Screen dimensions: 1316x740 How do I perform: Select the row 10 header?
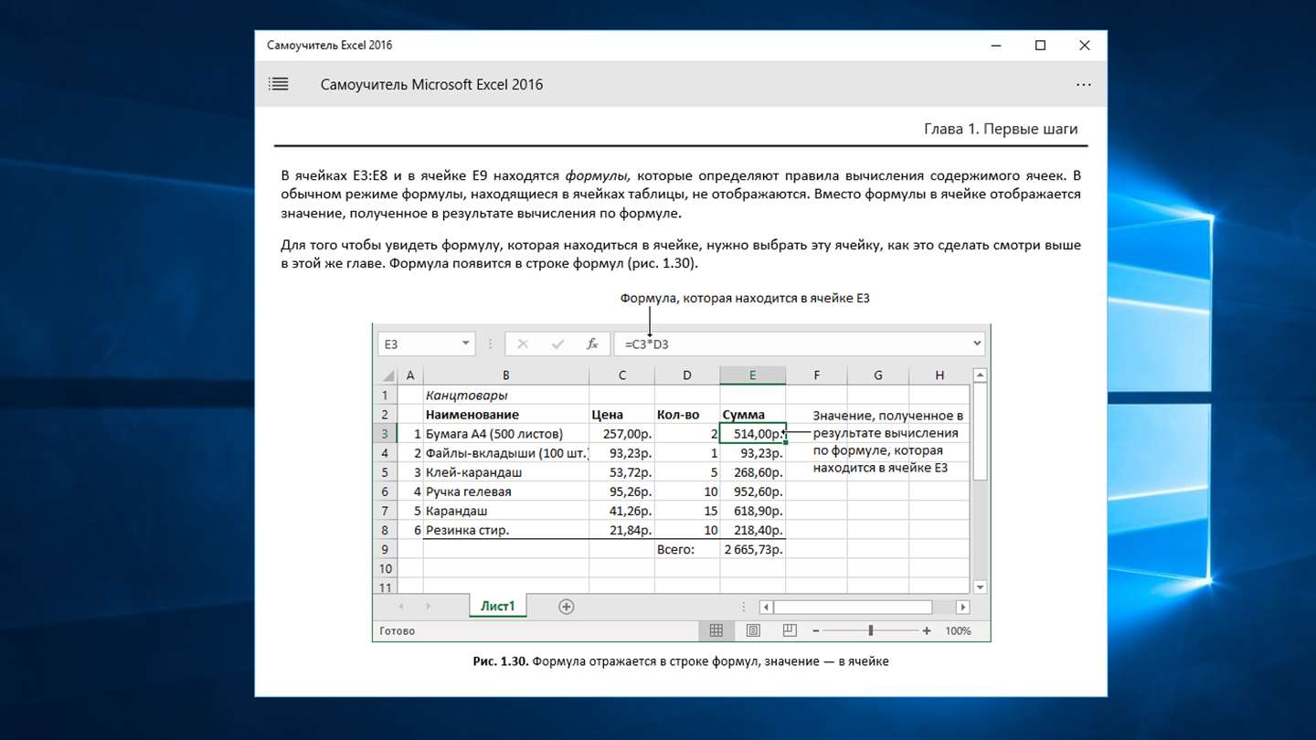385,568
